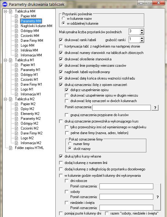Check 'grupuj oznaczenia przypisane do kursów'
Image resolution: width=167 pixels, height=217 pixels.
[x=67, y=115]
